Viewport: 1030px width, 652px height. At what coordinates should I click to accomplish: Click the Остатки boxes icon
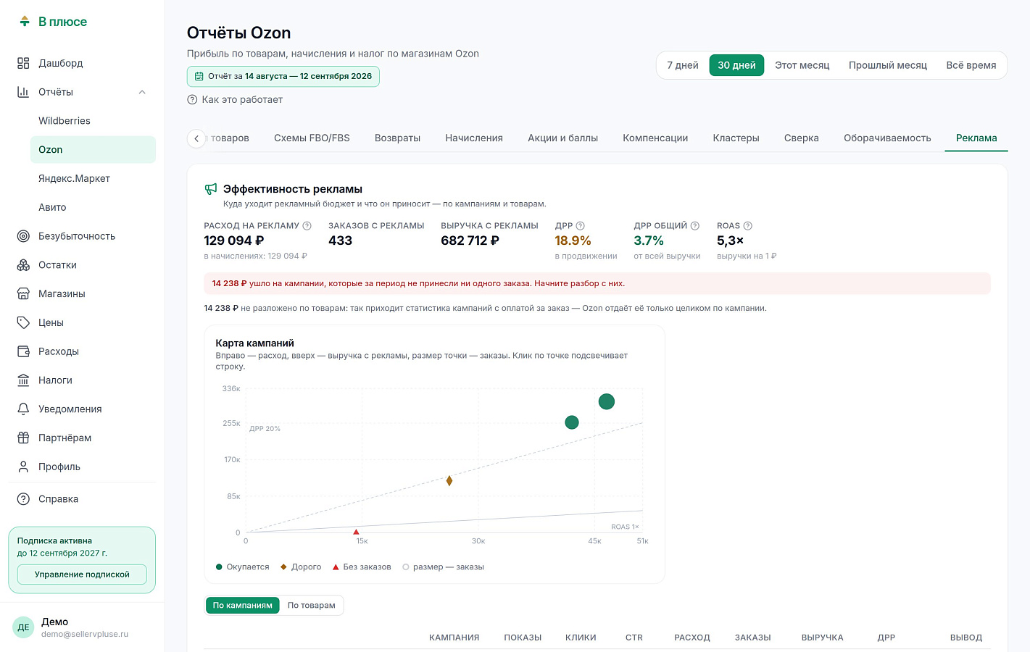click(23, 265)
